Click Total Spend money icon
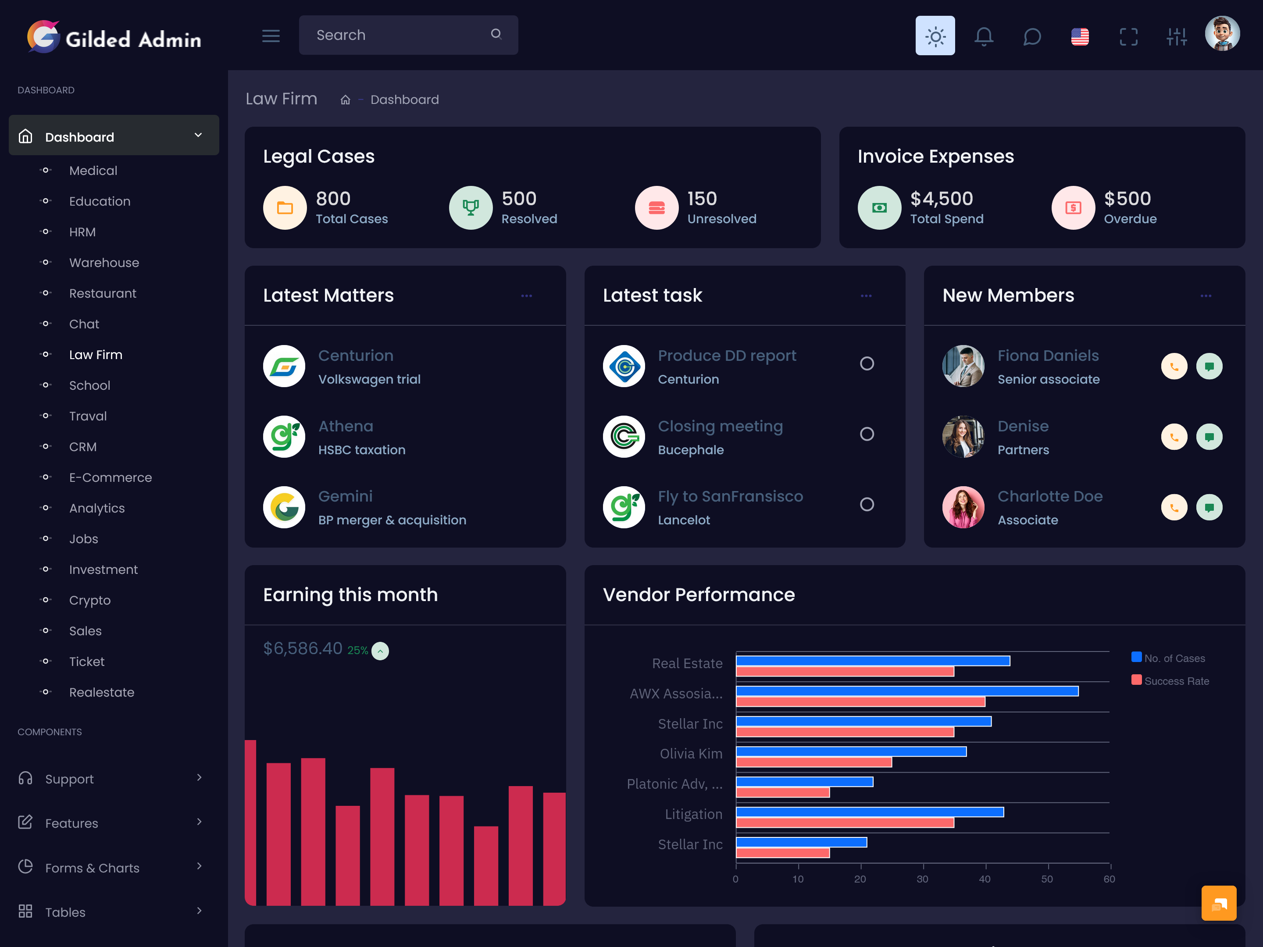Viewport: 1263px width, 947px height. 879,208
